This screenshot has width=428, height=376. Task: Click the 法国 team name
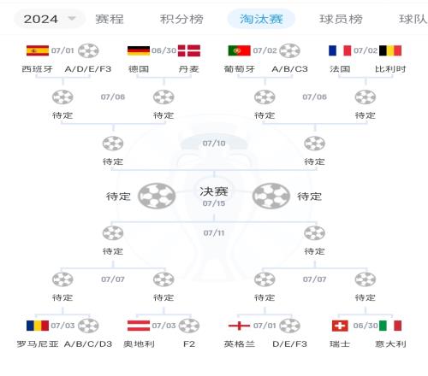[340, 69]
